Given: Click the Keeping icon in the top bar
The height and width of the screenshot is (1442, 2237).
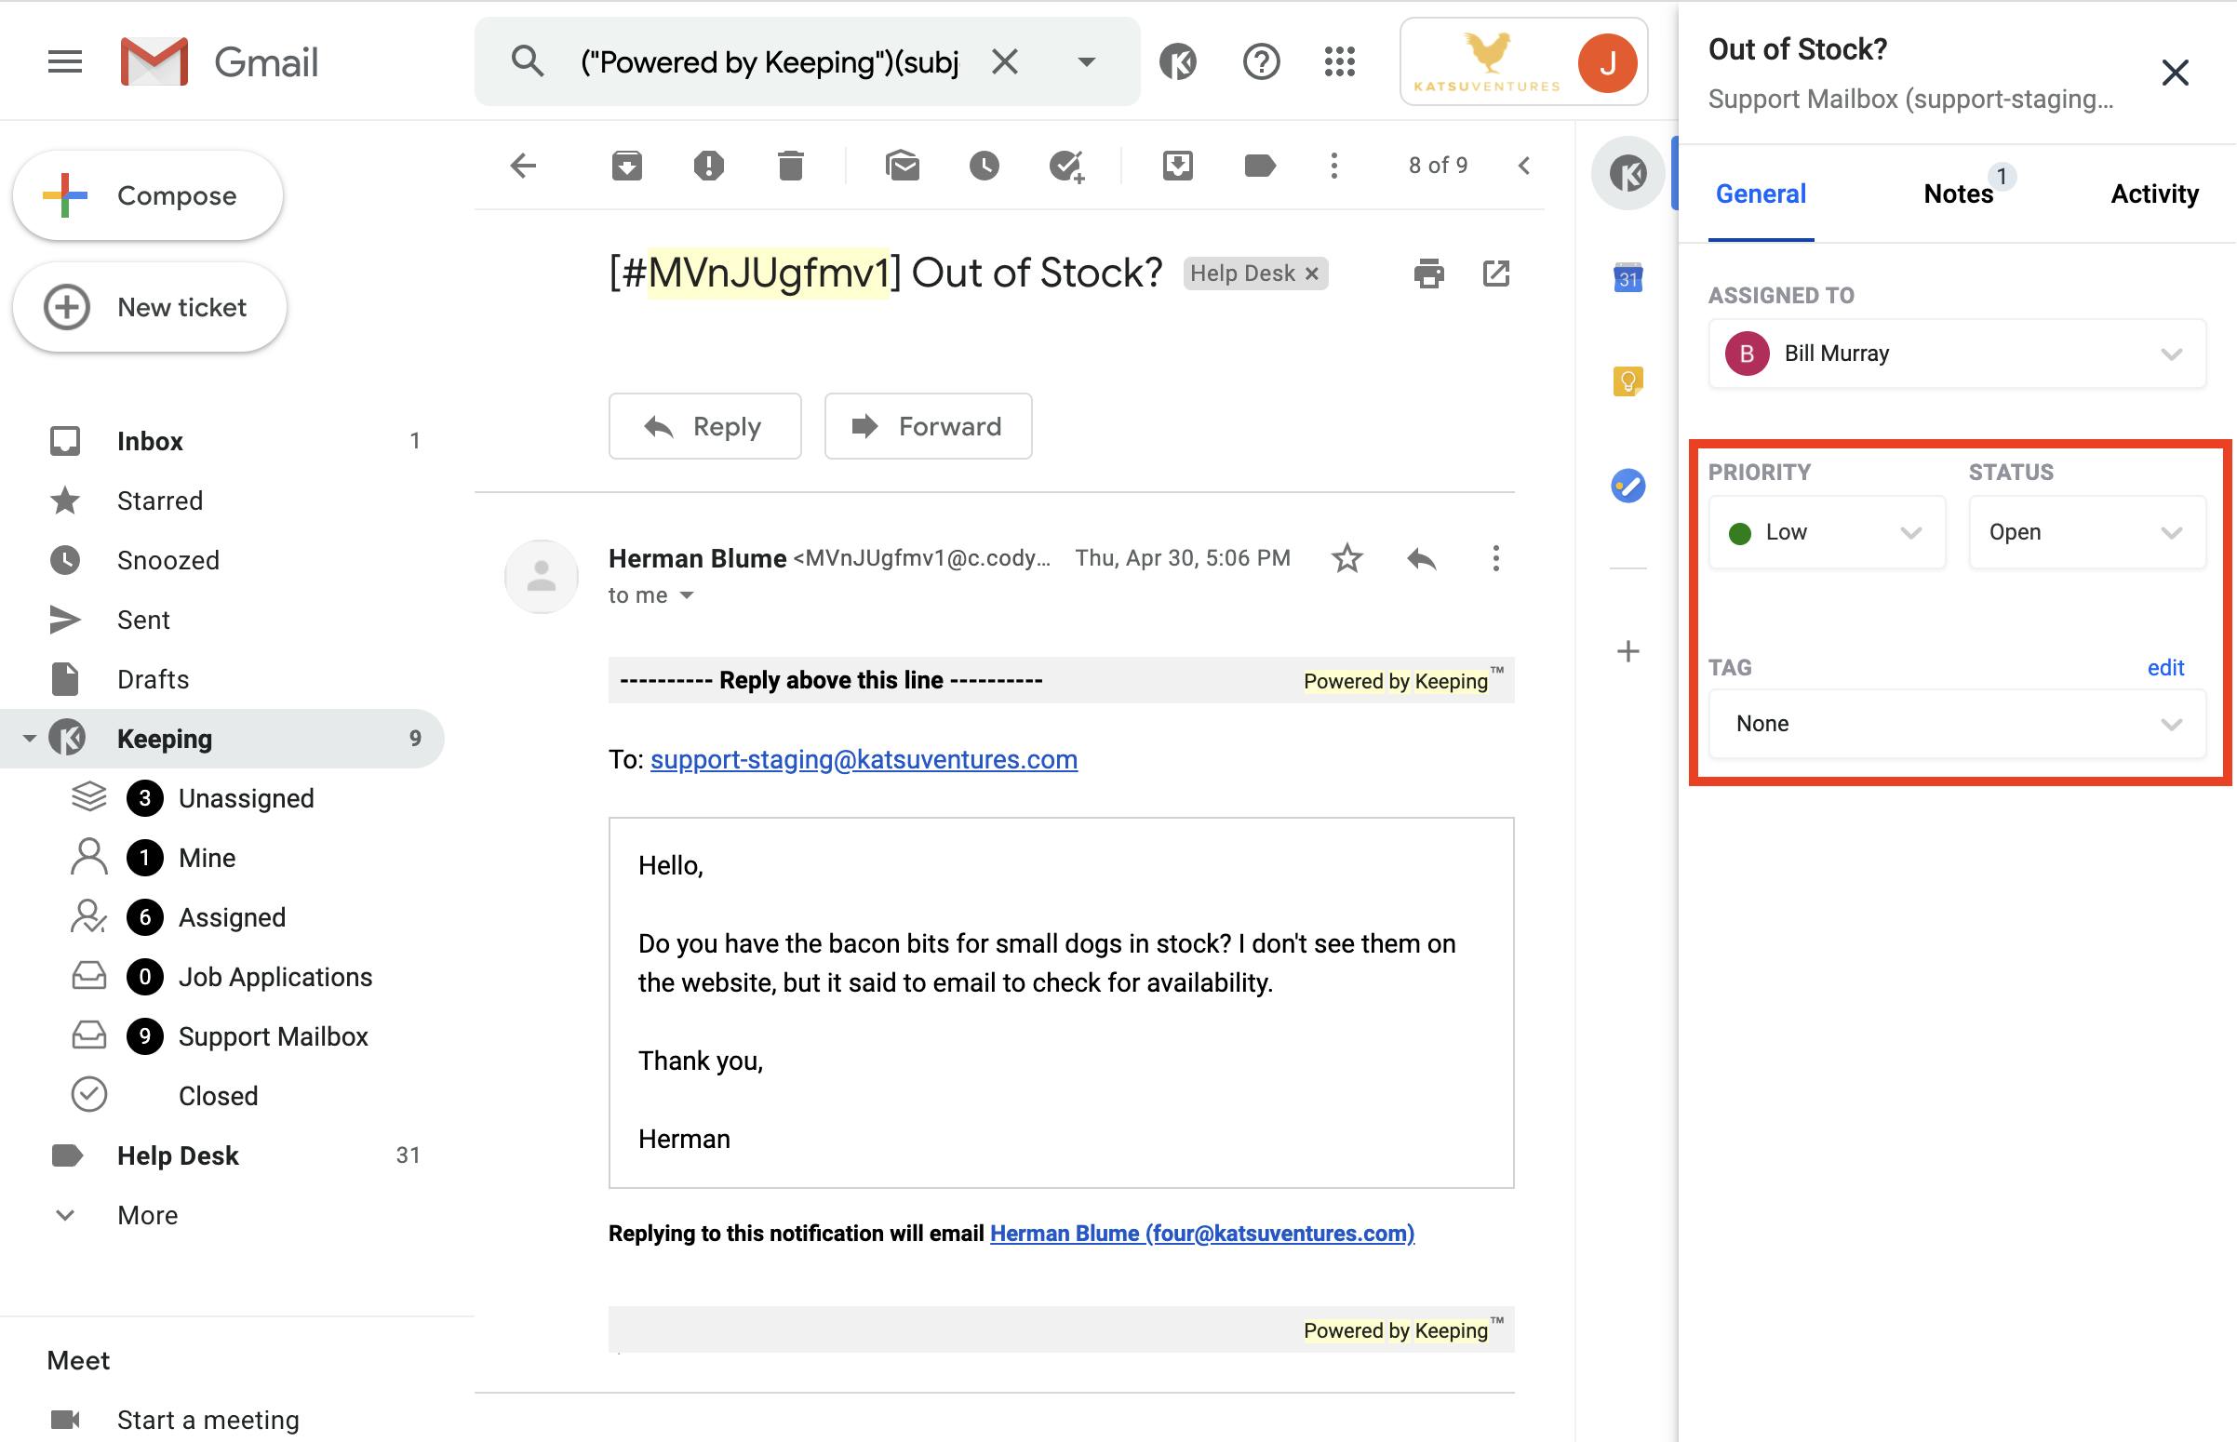Looking at the screenshot, I should tap(1178, 62).
